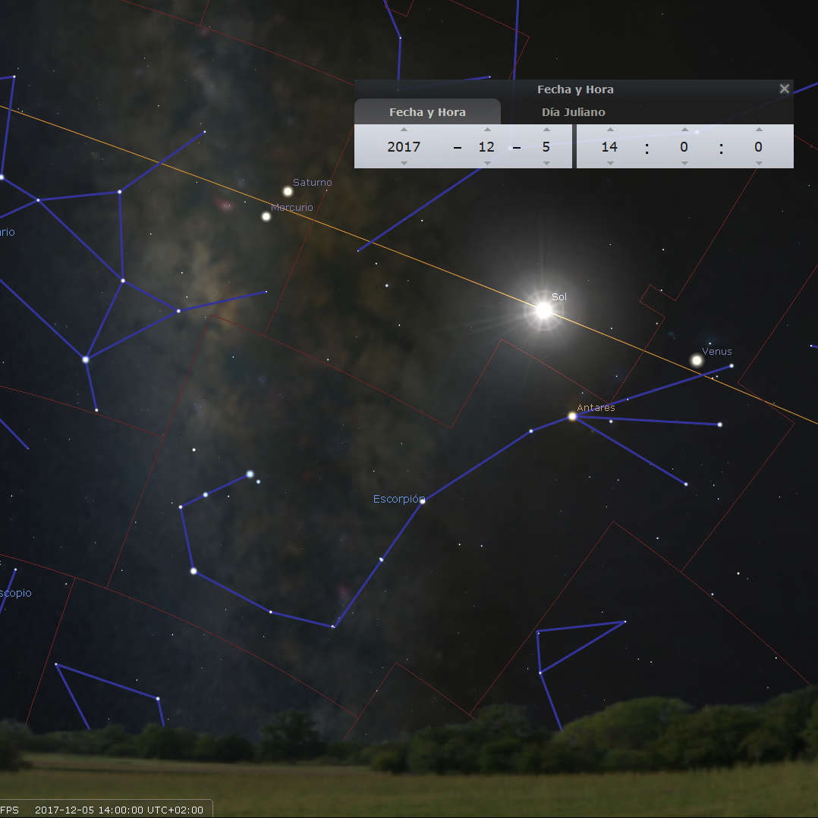
Task: Raise the seconds with the up arrow
Action: click(x=758, y=130)
